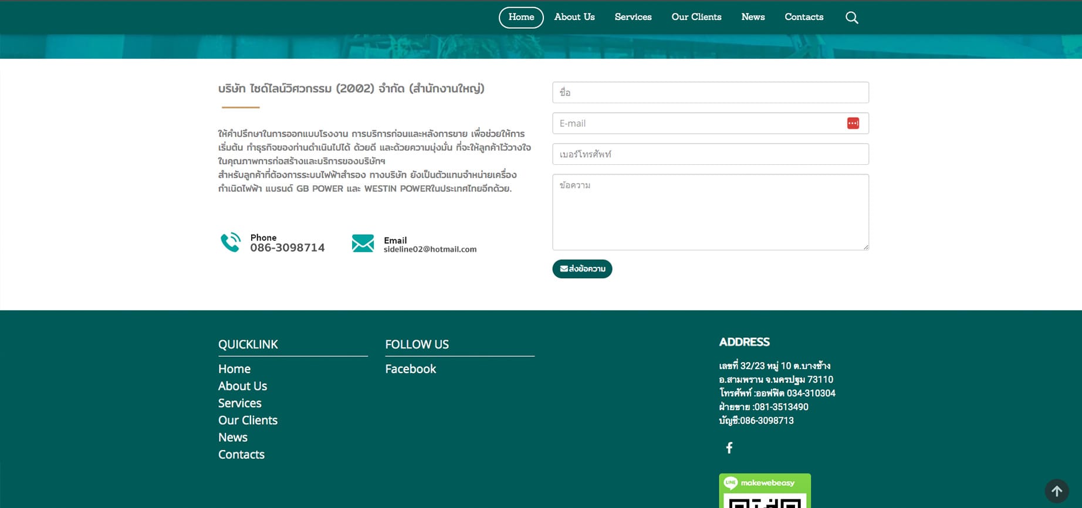Select the Home navigation tab
The image size is (1082, 508).
521,17
